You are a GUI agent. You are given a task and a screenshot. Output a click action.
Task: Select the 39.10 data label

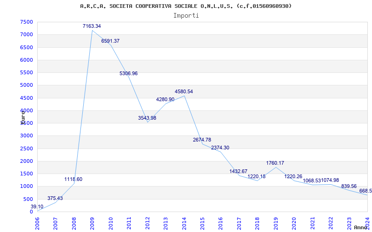point(37,206)
